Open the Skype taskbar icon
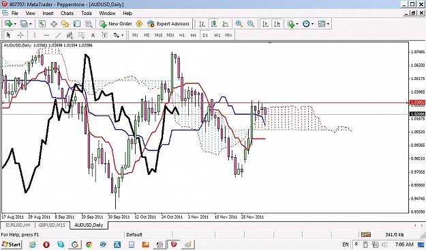 click(x=61, y=245)
